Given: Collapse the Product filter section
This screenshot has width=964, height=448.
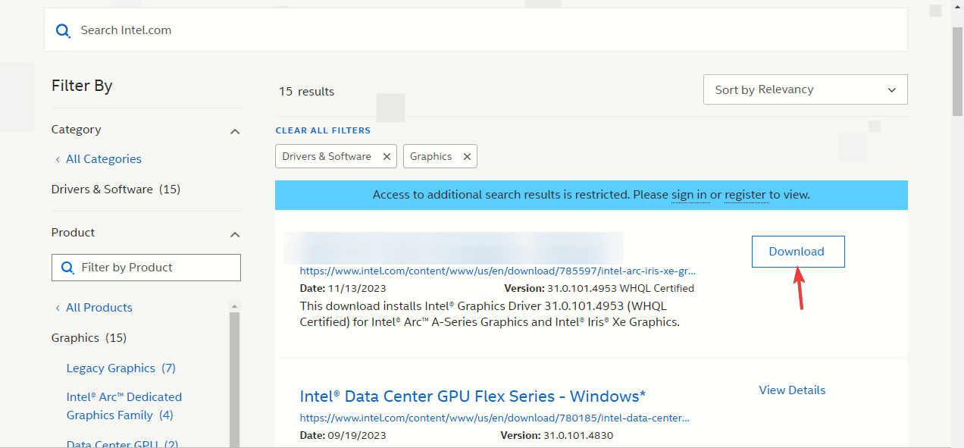Looking at the screenshot, I should (235, 234).
